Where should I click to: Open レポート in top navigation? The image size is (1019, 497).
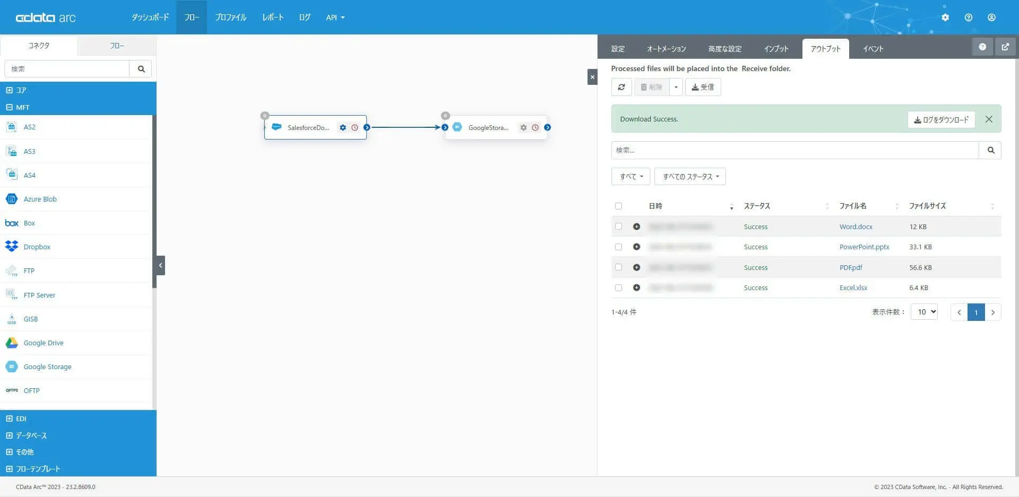tap(273, 18)
